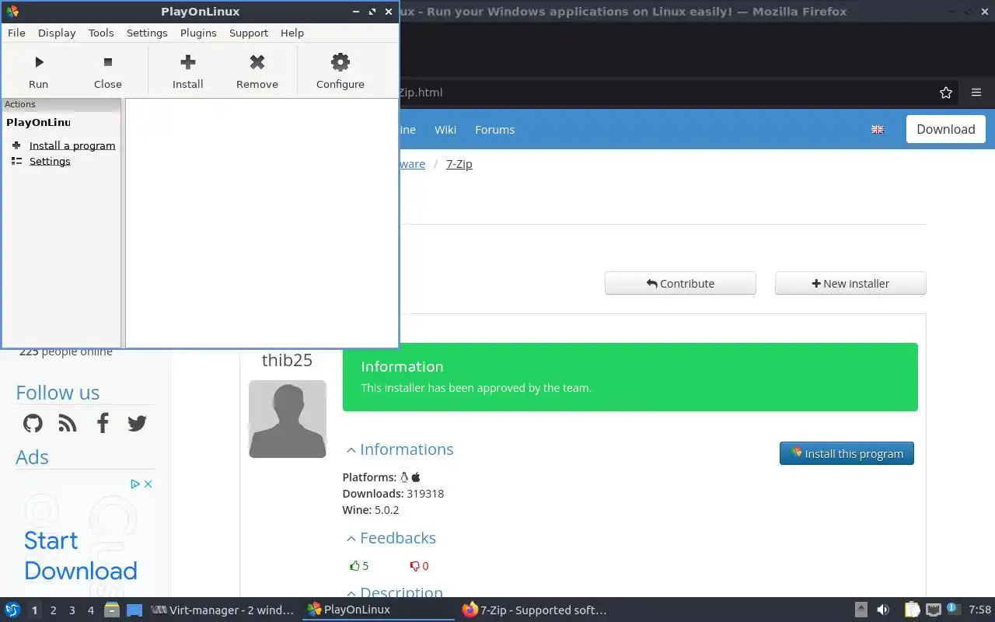
Task: Open the Help menu
Action: (292, 33)
